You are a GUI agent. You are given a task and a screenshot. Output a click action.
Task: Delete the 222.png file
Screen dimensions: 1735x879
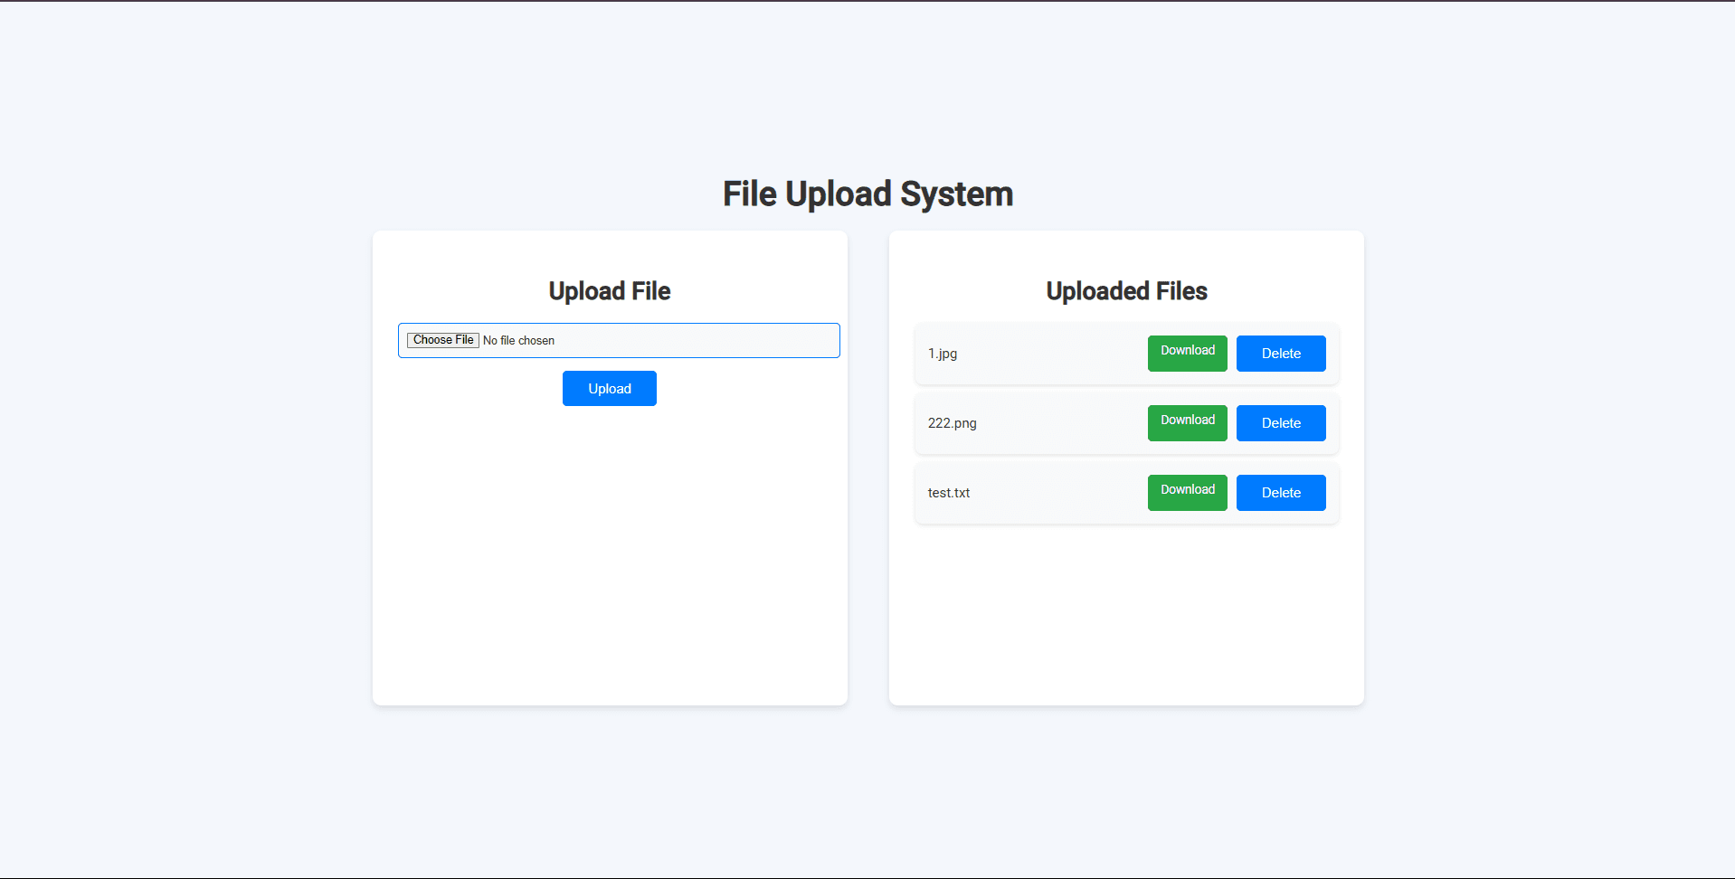click(1281, 423)
